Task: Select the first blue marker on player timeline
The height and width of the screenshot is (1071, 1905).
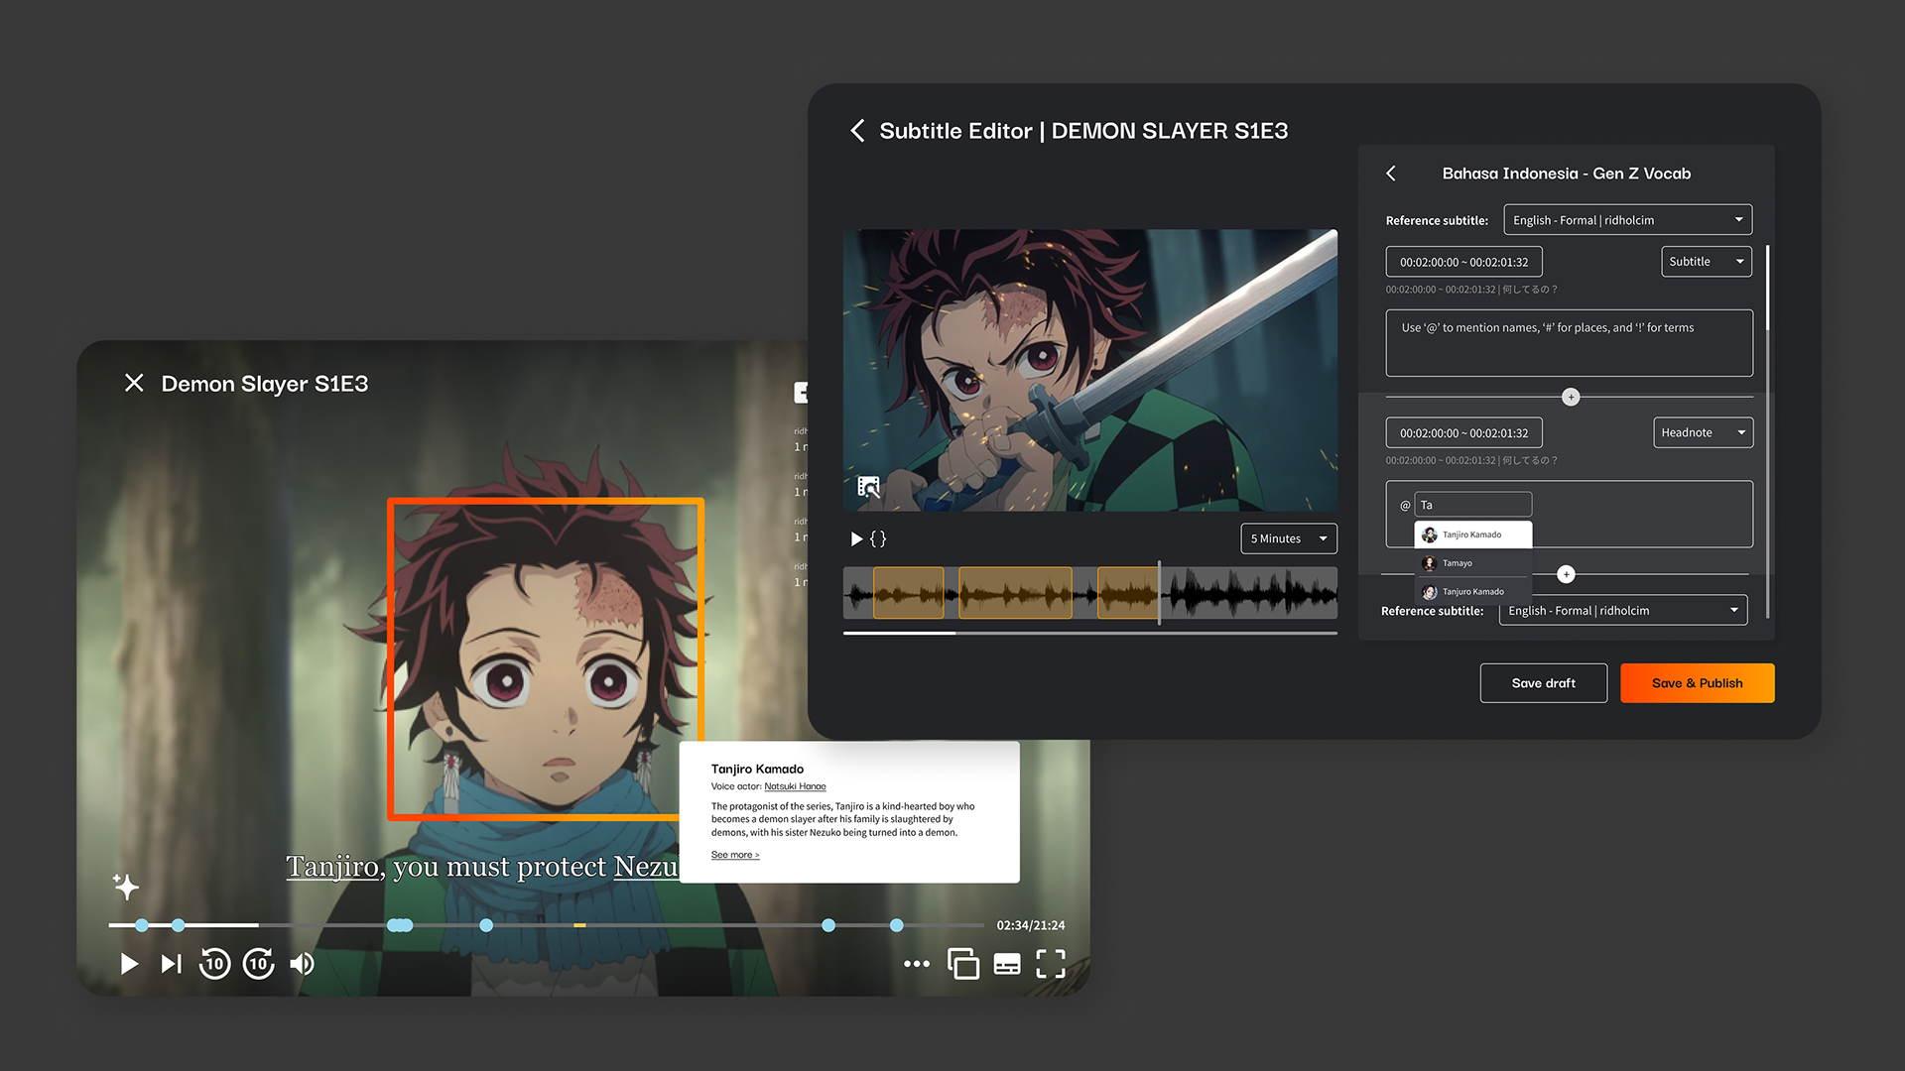Action: (x=142, y=925)
